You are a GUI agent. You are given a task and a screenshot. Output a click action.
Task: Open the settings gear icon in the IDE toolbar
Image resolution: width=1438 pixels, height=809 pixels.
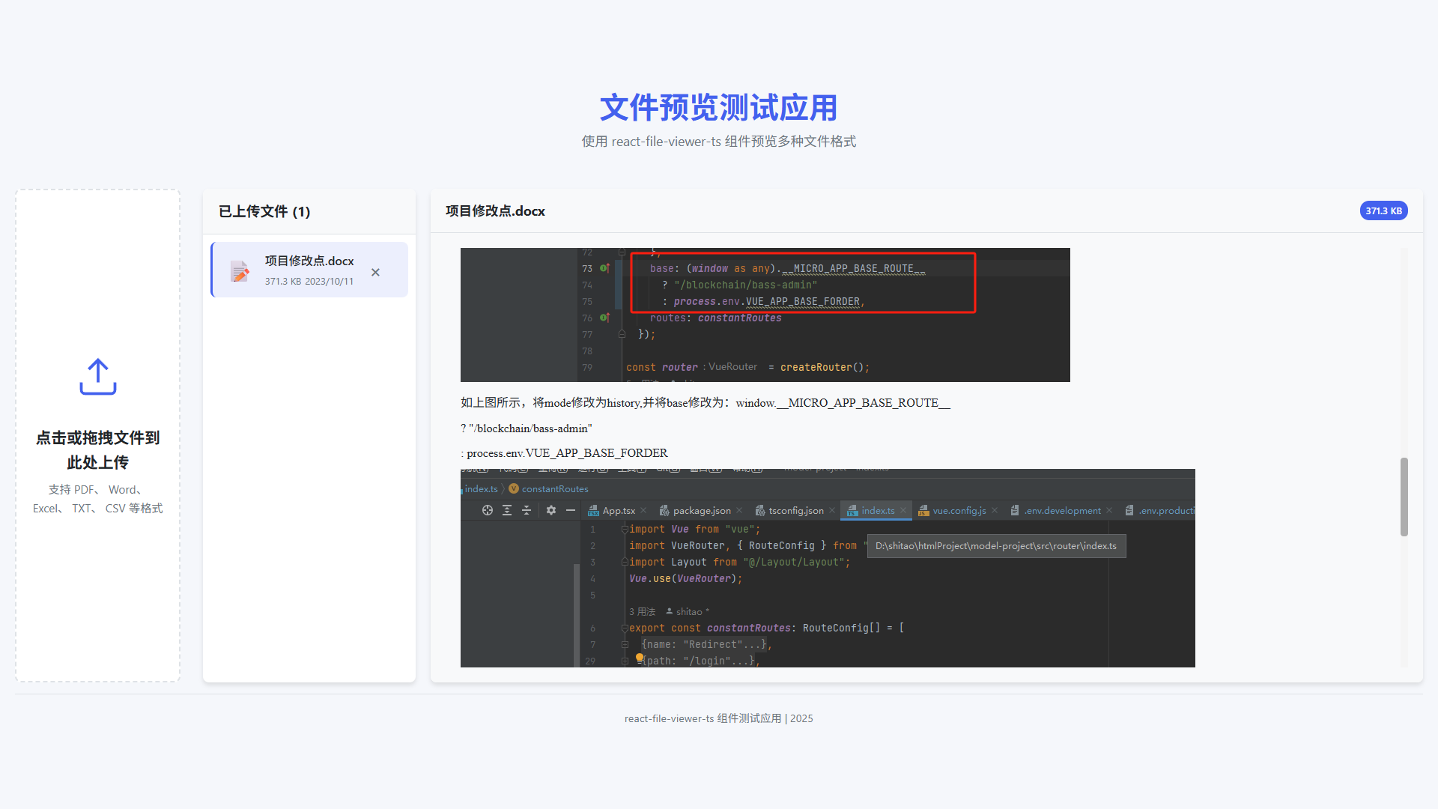click(551, 510)
